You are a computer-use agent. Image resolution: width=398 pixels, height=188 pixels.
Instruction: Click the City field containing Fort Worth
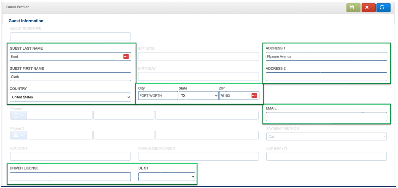[x=158, y=96]
